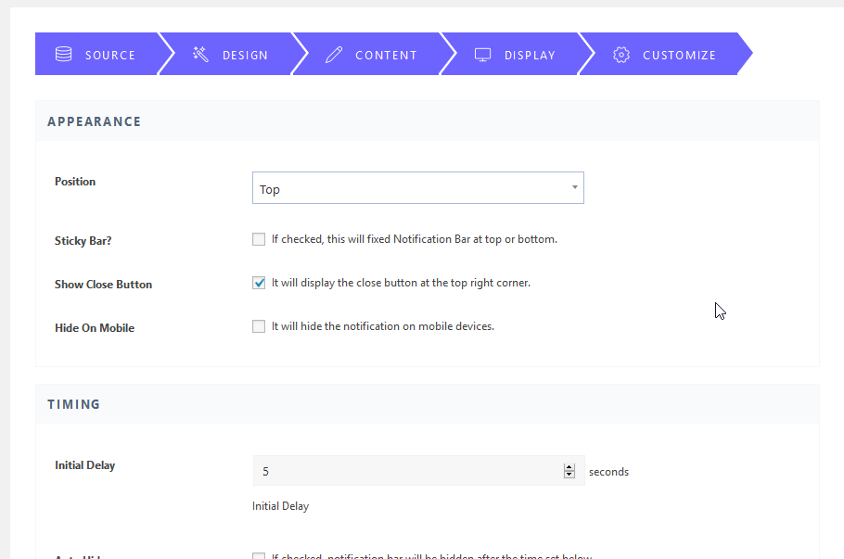Screen dimensions: 844x559
Task: Switch to the DESIGN step tab
Action: tap(245, 55)
